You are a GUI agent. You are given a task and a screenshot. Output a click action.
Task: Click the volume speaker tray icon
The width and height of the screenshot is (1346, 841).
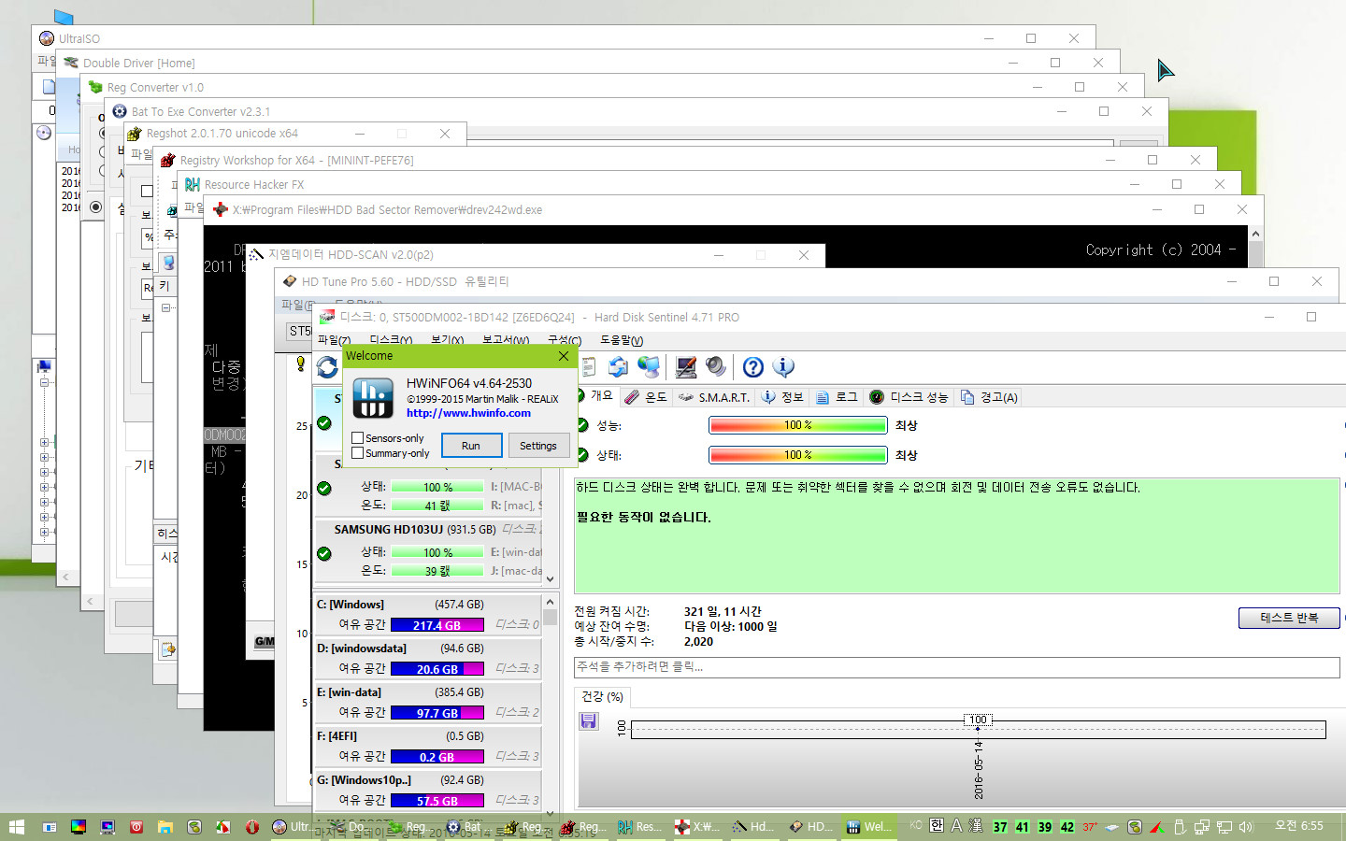[1245, 827]
